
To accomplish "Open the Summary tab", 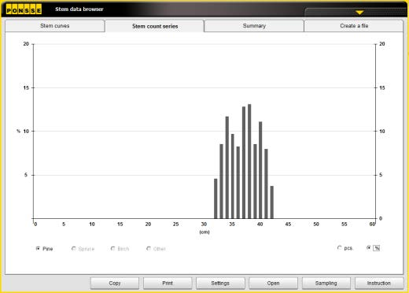I will point(254,26).
